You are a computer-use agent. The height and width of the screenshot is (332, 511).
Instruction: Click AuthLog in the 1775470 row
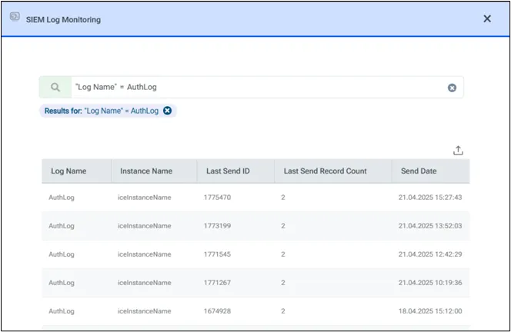[x=62, y=198]
